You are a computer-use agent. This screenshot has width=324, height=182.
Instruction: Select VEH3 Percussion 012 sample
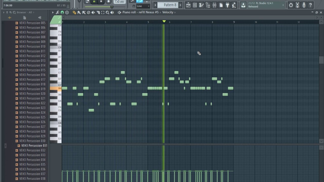pyautogui.click(x=32, y=56)
